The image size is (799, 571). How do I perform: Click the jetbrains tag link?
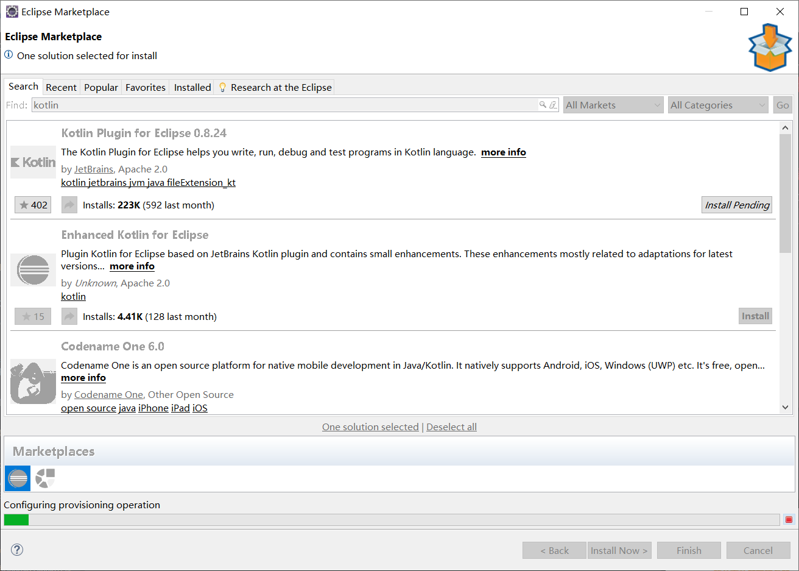(107, 183)
